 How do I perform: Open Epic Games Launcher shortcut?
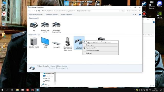[152, 5]
